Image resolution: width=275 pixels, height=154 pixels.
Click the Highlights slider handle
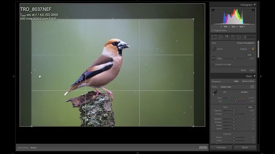(234, 119)
